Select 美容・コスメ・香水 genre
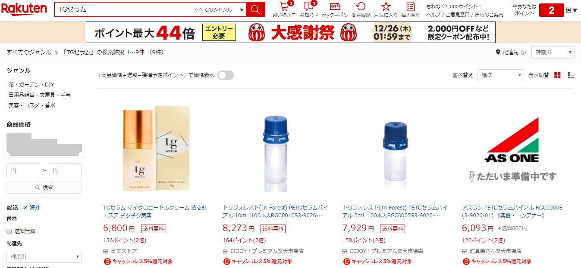 (32, 105)
